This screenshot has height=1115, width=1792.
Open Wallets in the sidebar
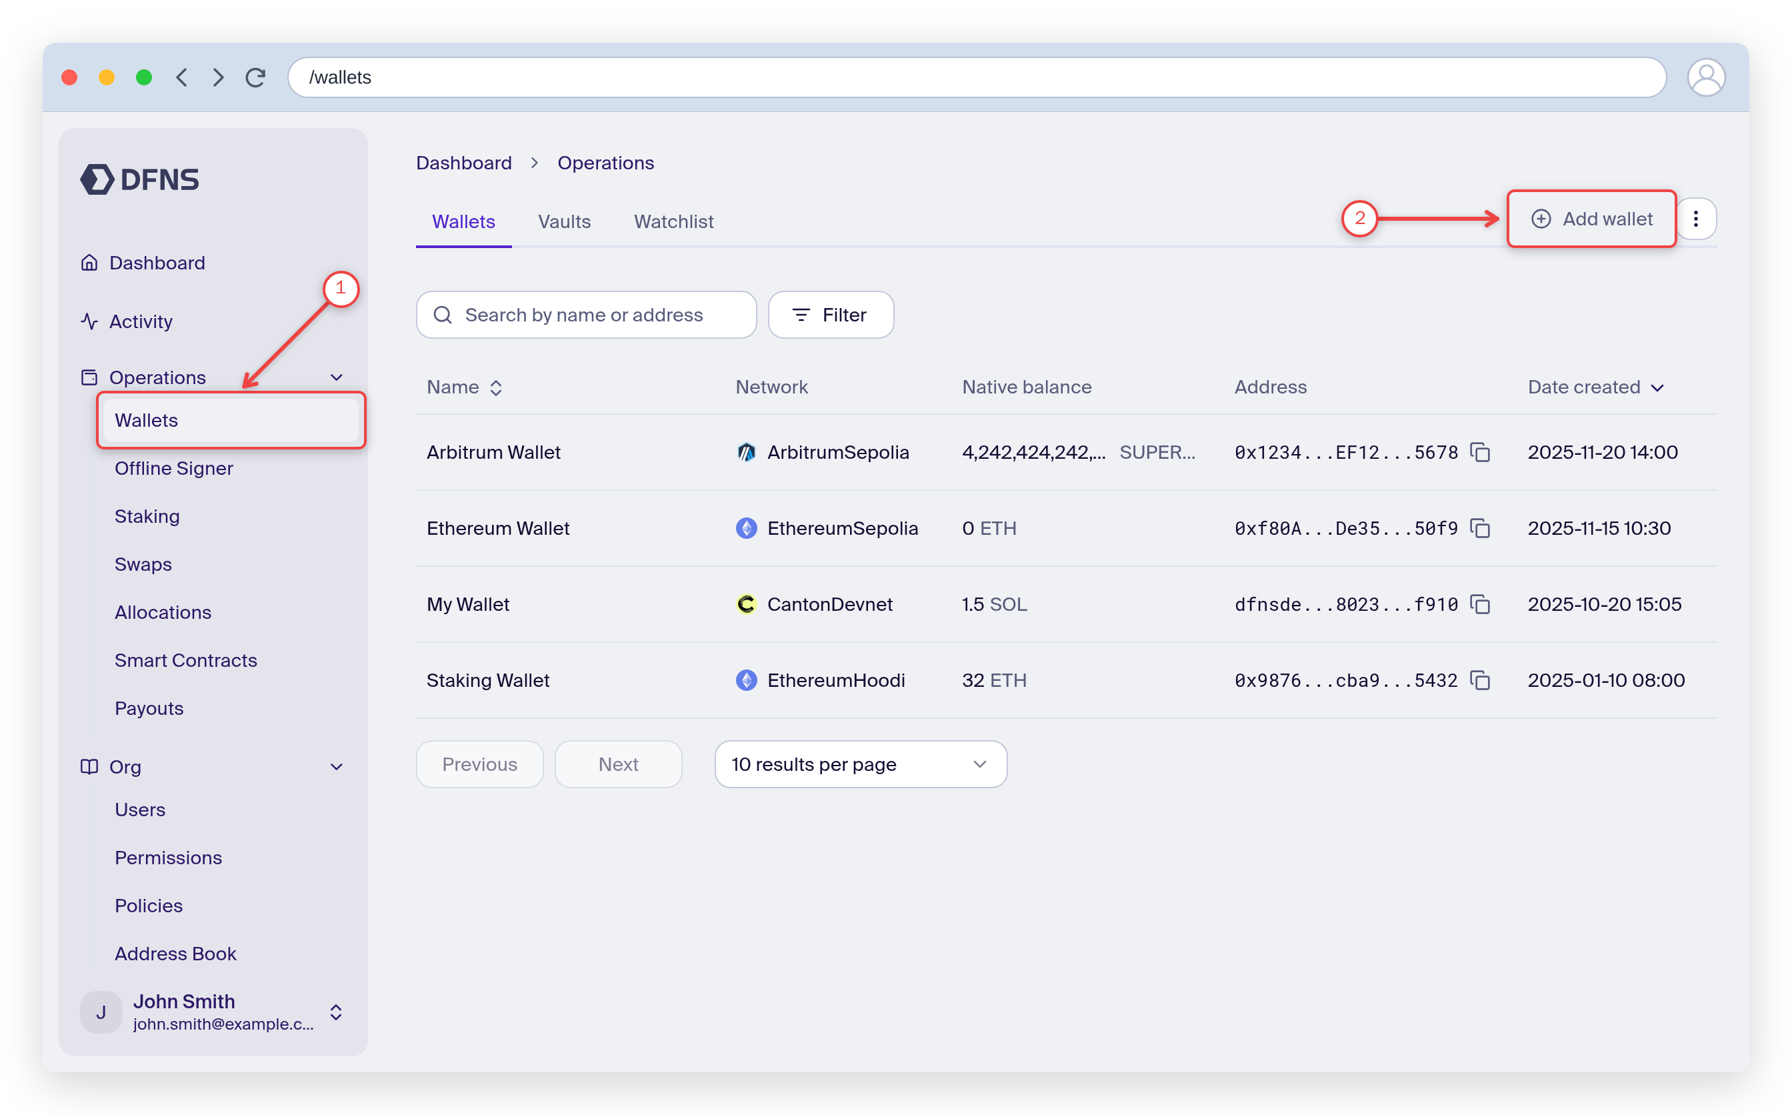tap(231, 420)
